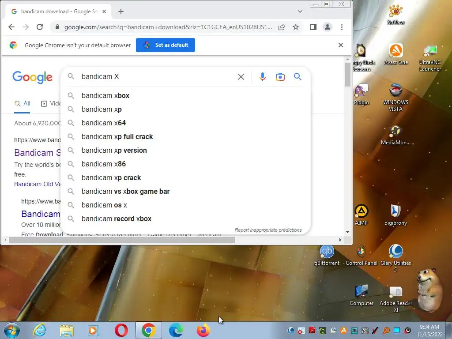
Task: Open MediaMonkey desktop icon
Action: (x=395, y=135)
